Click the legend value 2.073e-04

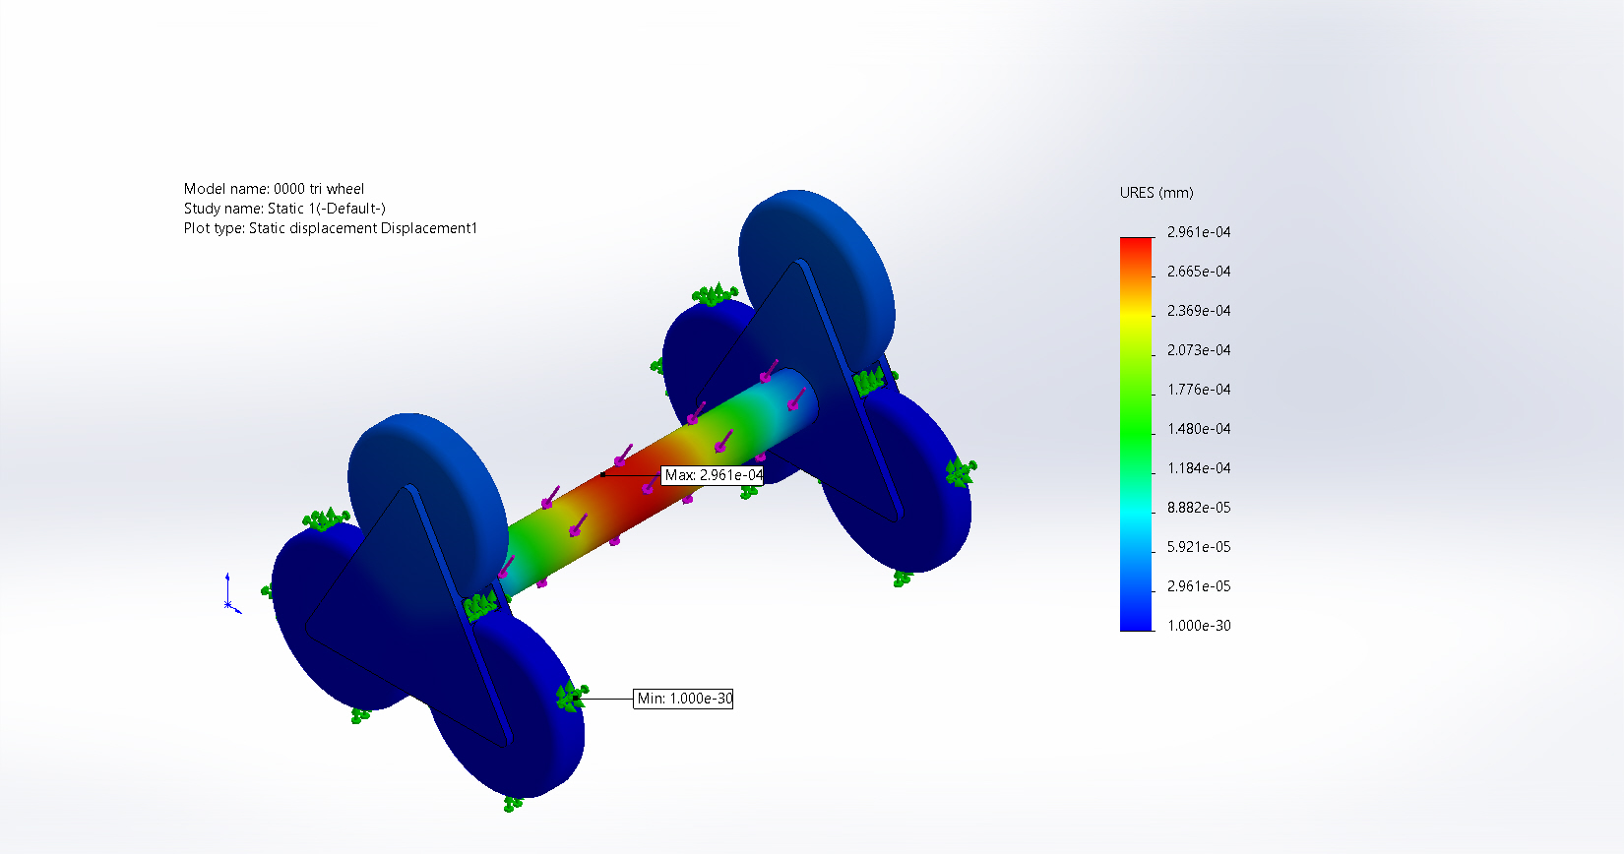coord(1199,350)
